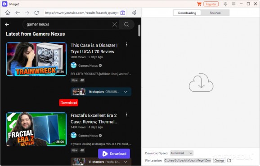The width and height of the screenshot is (260, 166).
Task: Clear the YouTube search text
Action: pyautogui.click(x=115, y=25)
